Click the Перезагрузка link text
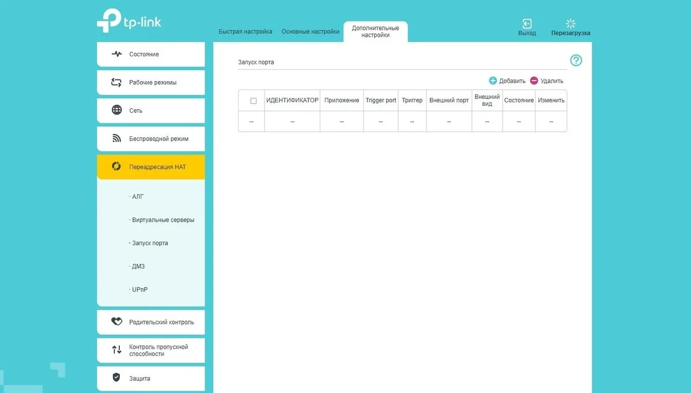 tap(571, 33)
